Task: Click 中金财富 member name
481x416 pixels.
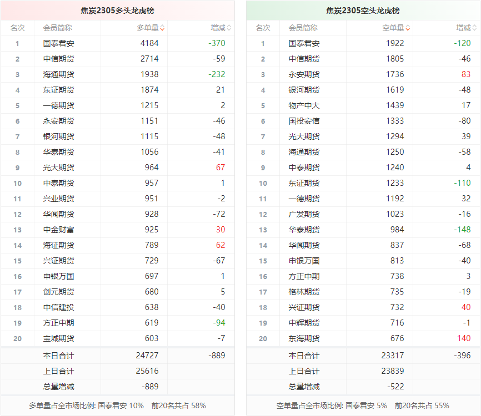Action: (58, 230)
